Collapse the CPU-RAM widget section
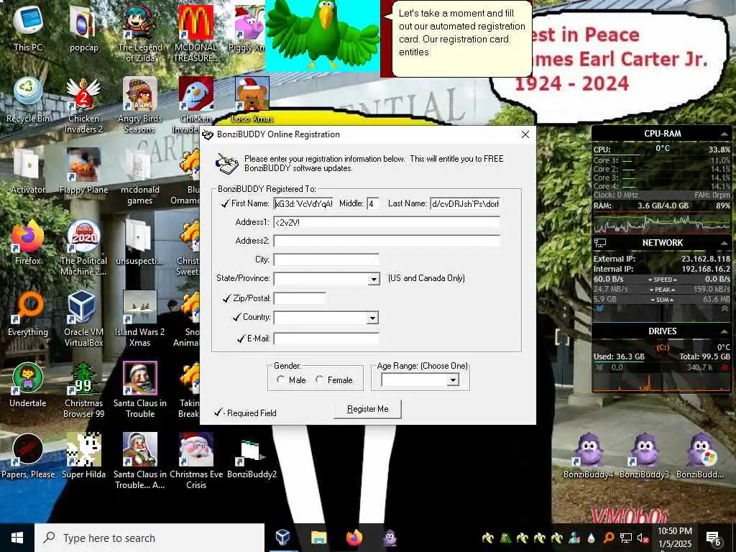Screen dimensions: 736x552 pos(724,134)
